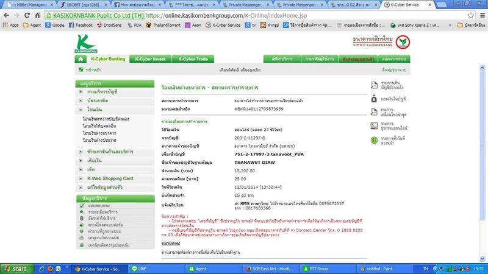Image resolution: width=488 pixels, height=274 pixels.
Task: Open the Aeon bookmark
Action: [x=193, y=25]
